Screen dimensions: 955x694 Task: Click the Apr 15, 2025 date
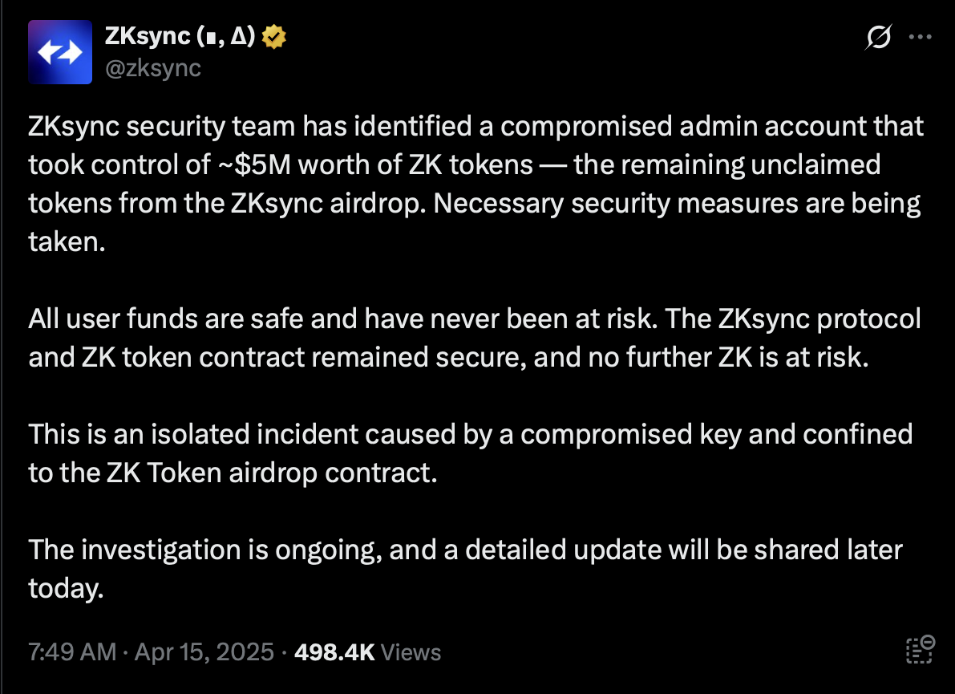(x=204, y=651)
